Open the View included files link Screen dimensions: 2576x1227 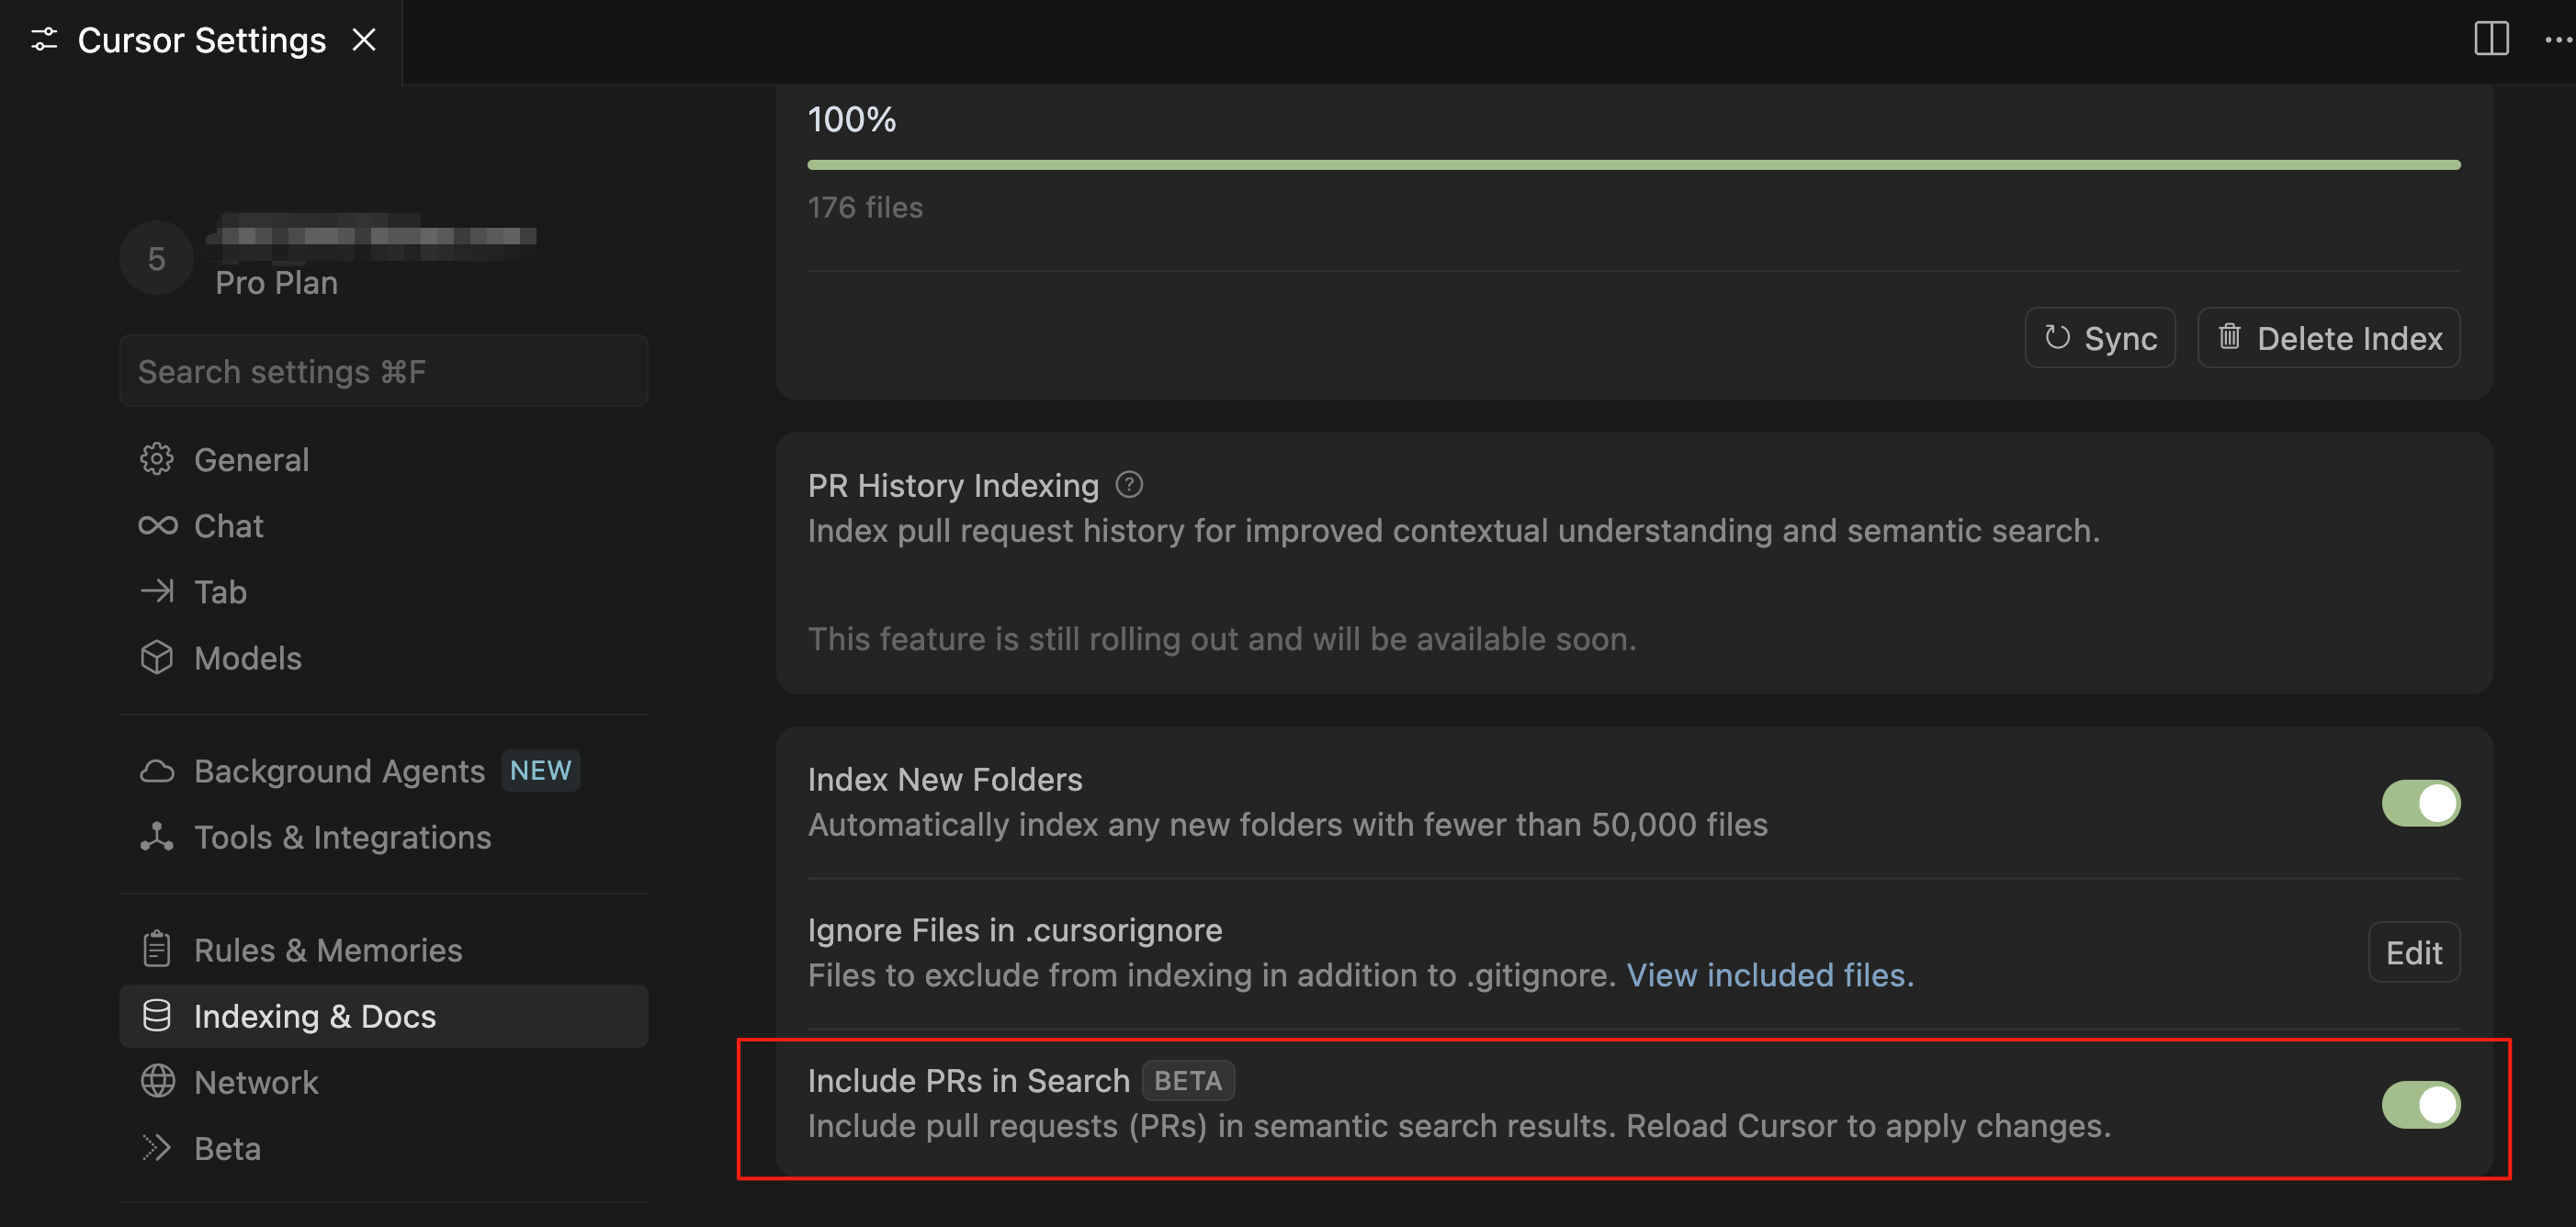pyautogui.click(x=1769, y=975)
